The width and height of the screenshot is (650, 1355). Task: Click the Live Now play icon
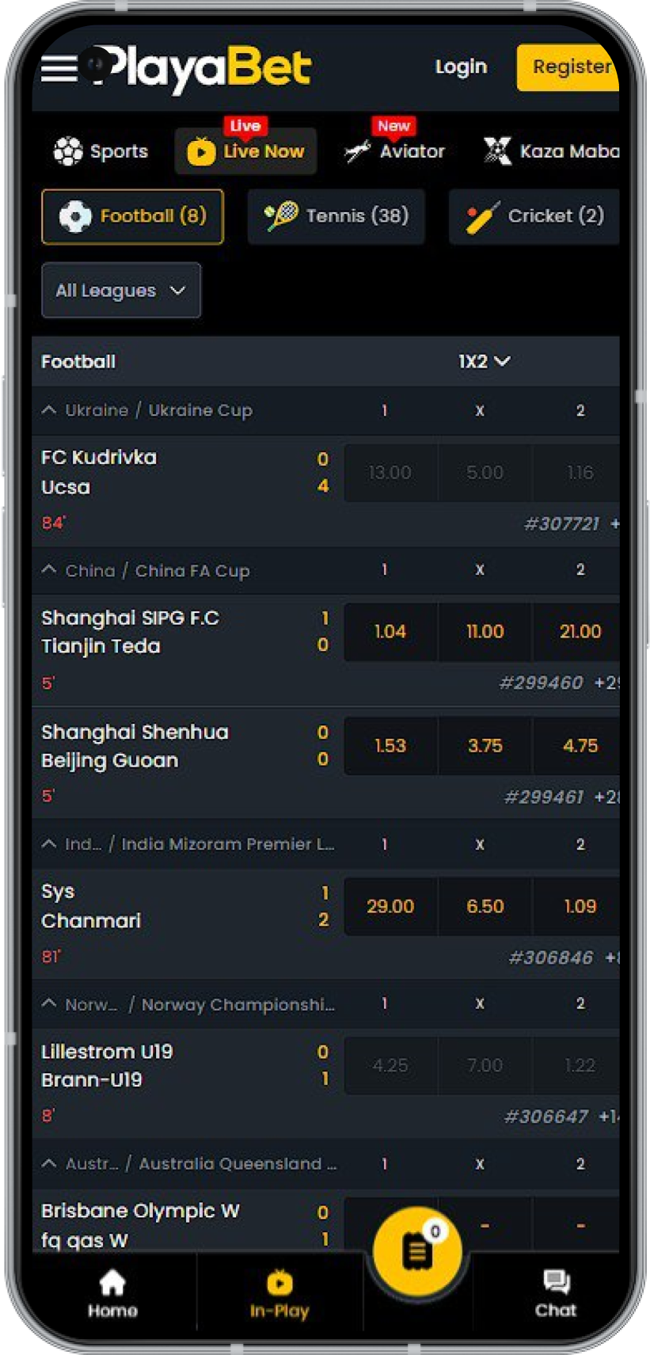[200, 152]
